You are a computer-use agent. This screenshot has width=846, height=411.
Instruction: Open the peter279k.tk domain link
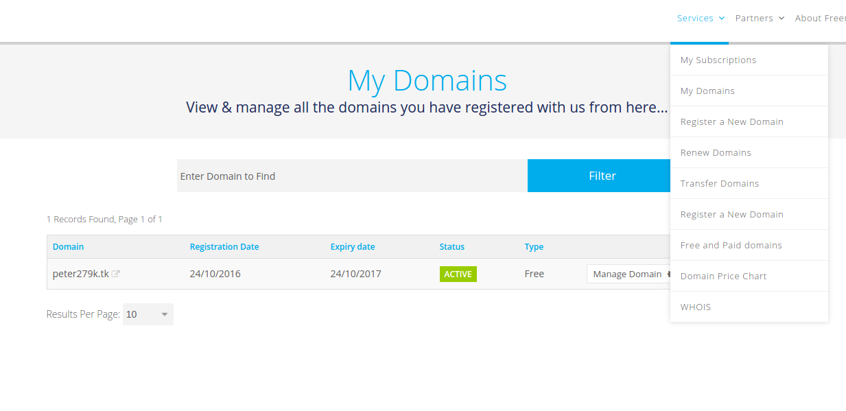pos(80,274)
